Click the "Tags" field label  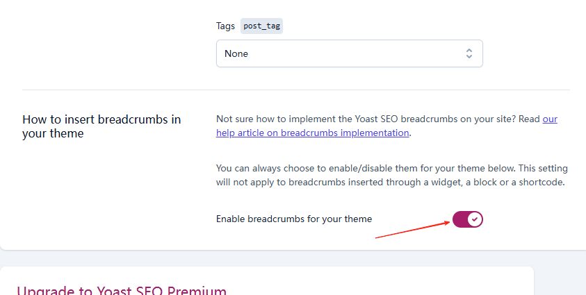point(226,26)
